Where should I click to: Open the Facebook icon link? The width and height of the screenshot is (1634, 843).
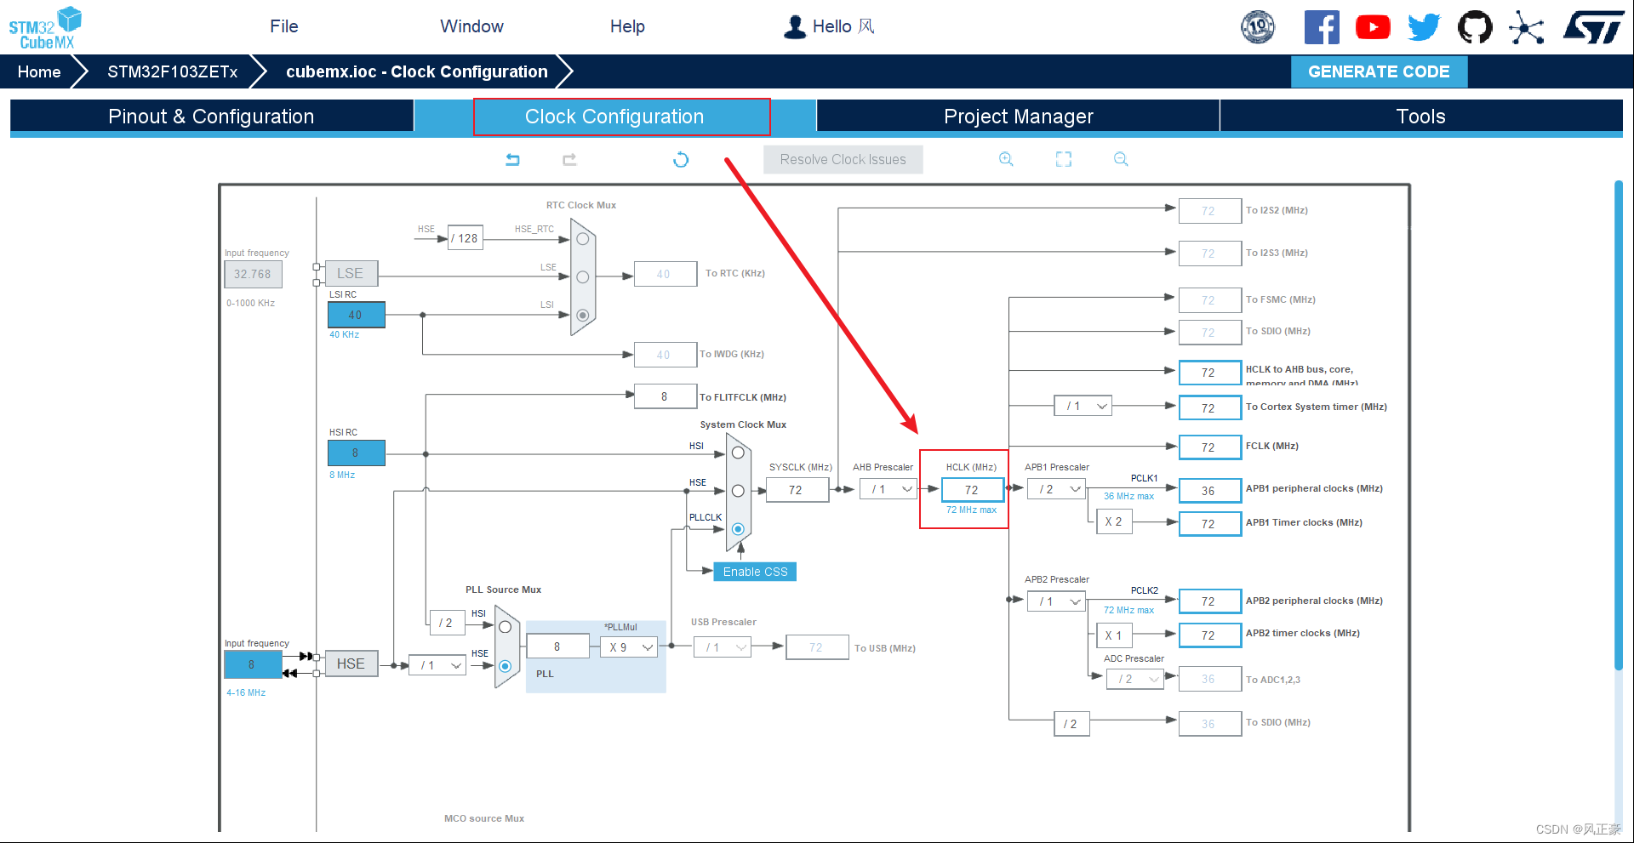[1322, 27]
